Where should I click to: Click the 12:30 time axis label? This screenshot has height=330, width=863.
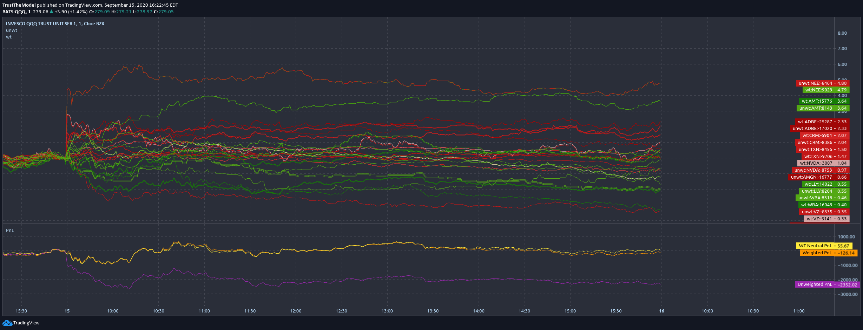click(341, 311)
